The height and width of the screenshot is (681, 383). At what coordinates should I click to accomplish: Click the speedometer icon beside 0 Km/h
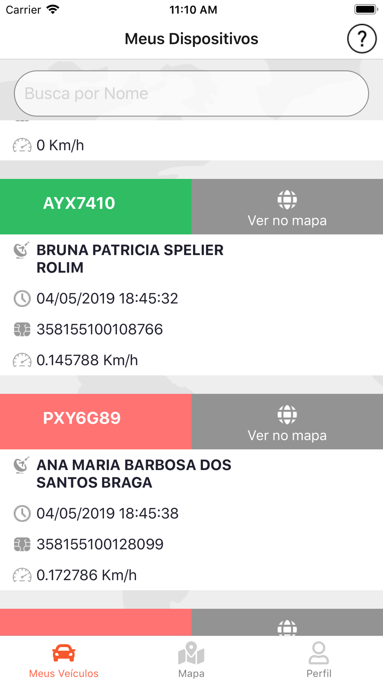coord(22,145)
